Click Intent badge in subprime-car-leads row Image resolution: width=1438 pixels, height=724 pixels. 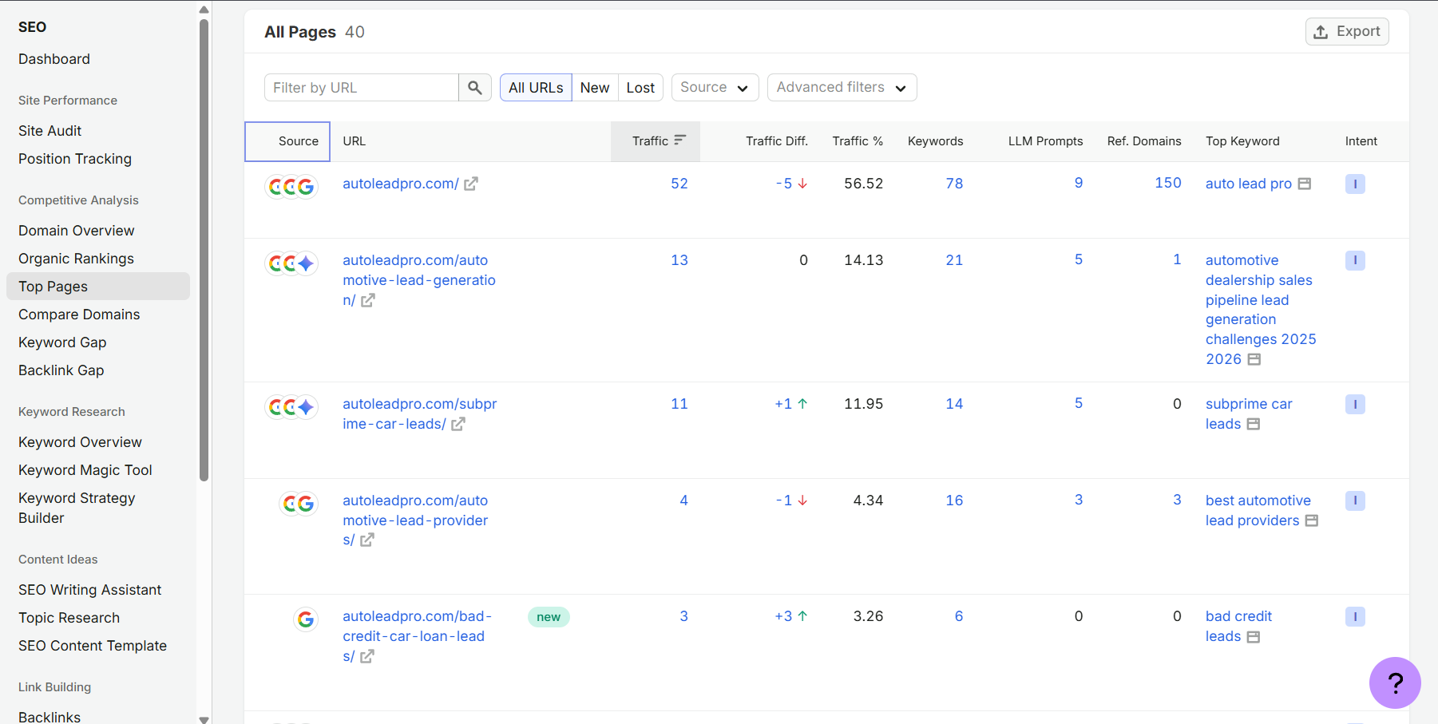pyautogui.click(x=1355, y=404)
